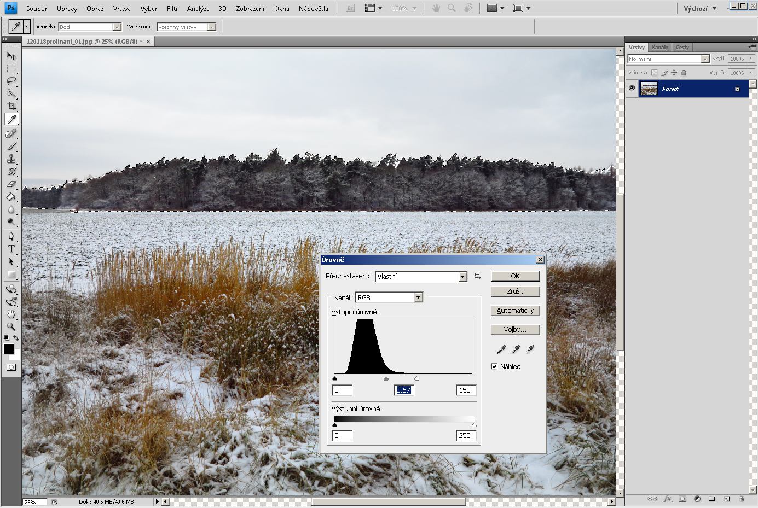Open the Kanál RGB dropdown
The width and height of the screenshot is (758, 508).
[418, 297]
